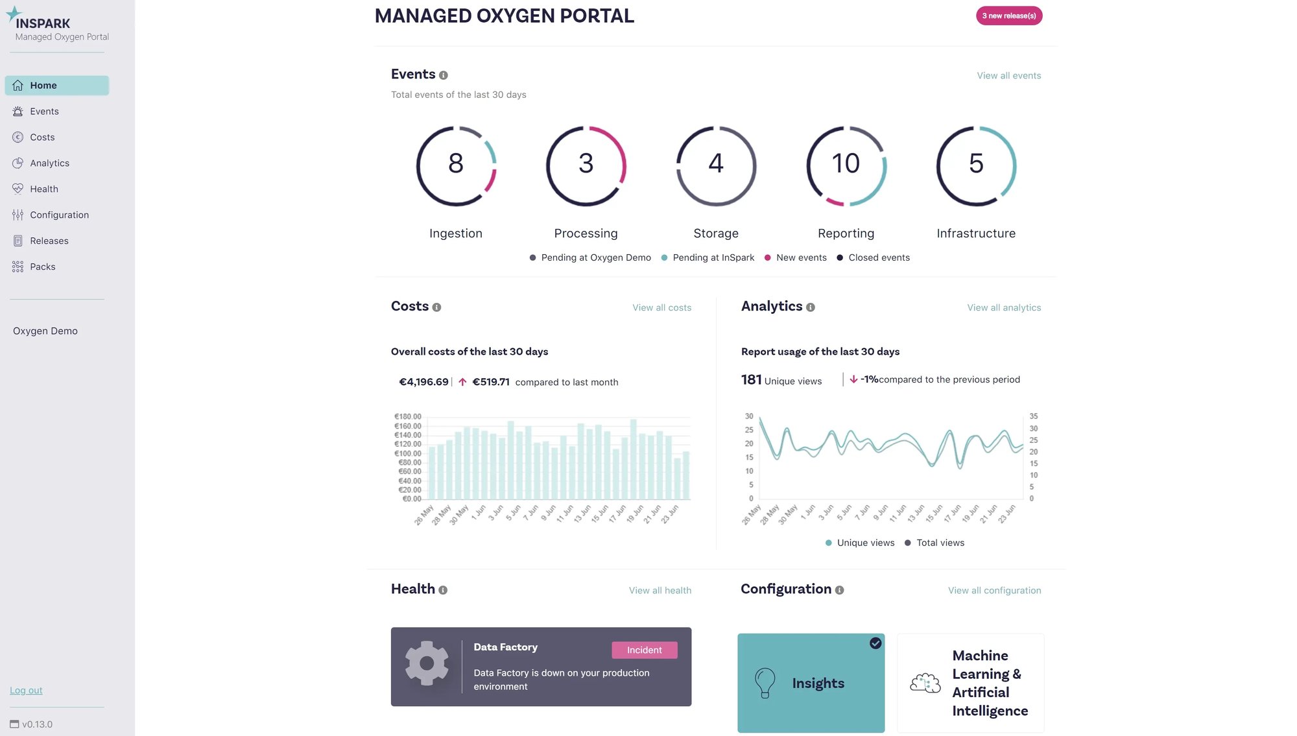Click the Incident badge on Data Factory

[x=645, y=650]
